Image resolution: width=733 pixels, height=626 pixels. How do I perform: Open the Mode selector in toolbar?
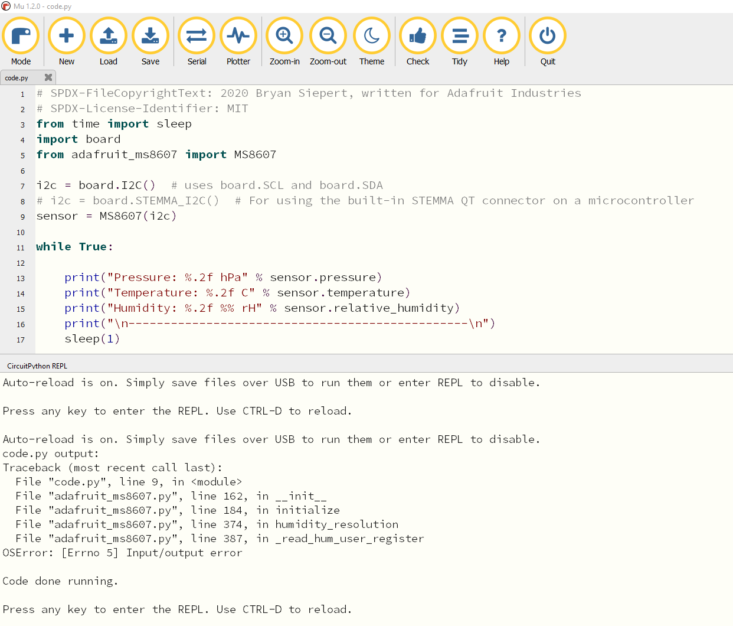point(21,36)
